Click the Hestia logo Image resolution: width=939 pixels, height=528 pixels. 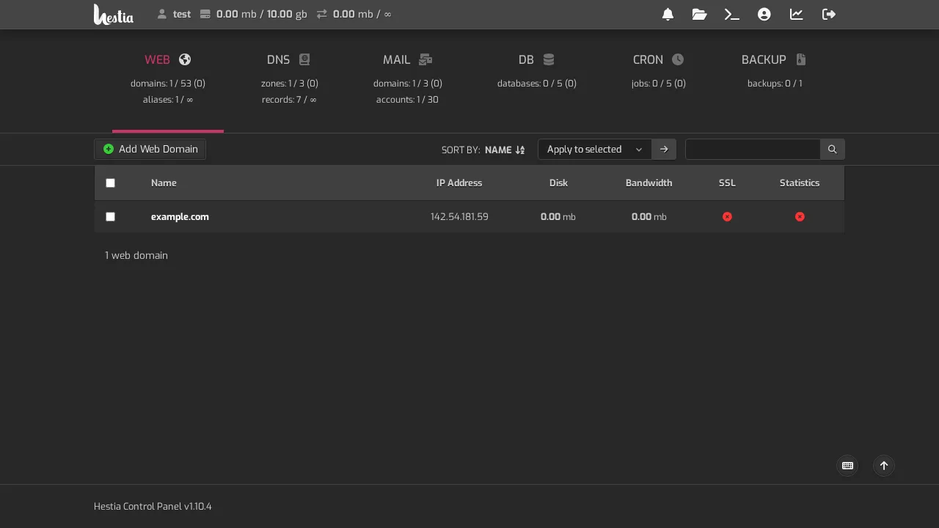(x=114, y=14)
